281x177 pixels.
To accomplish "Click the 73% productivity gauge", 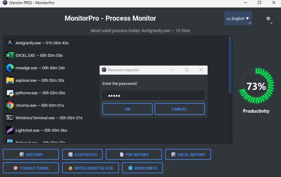I will click(x=256, y=86).
